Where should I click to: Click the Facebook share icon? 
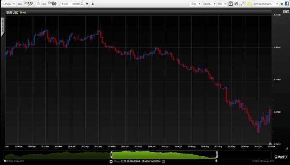point(287,4)
